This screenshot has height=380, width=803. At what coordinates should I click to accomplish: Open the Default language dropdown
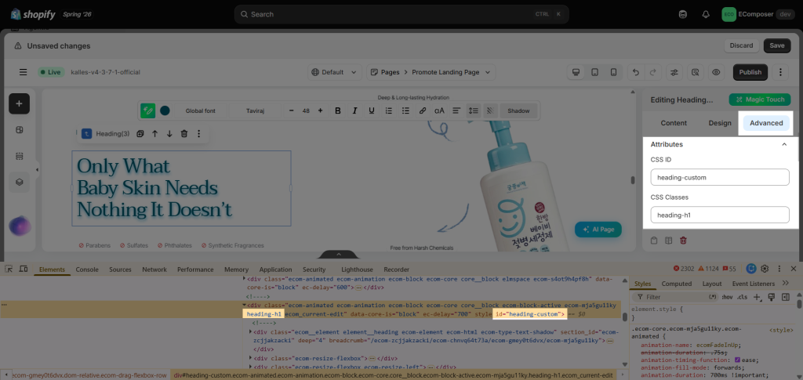coord(335,72)
